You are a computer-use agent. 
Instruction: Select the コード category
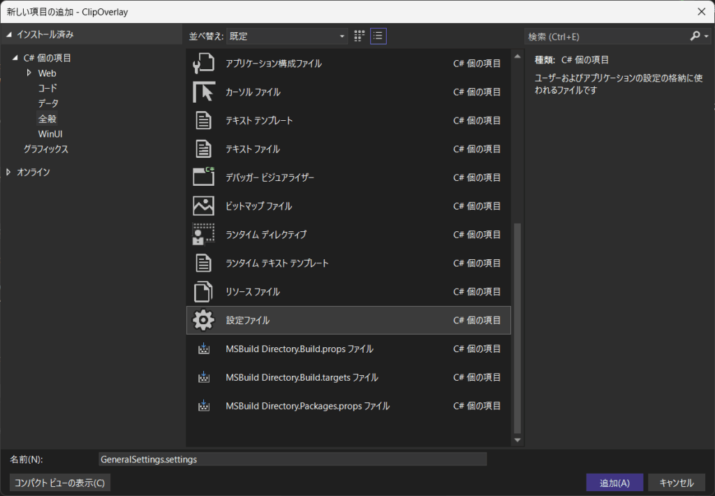pos(47,88)
